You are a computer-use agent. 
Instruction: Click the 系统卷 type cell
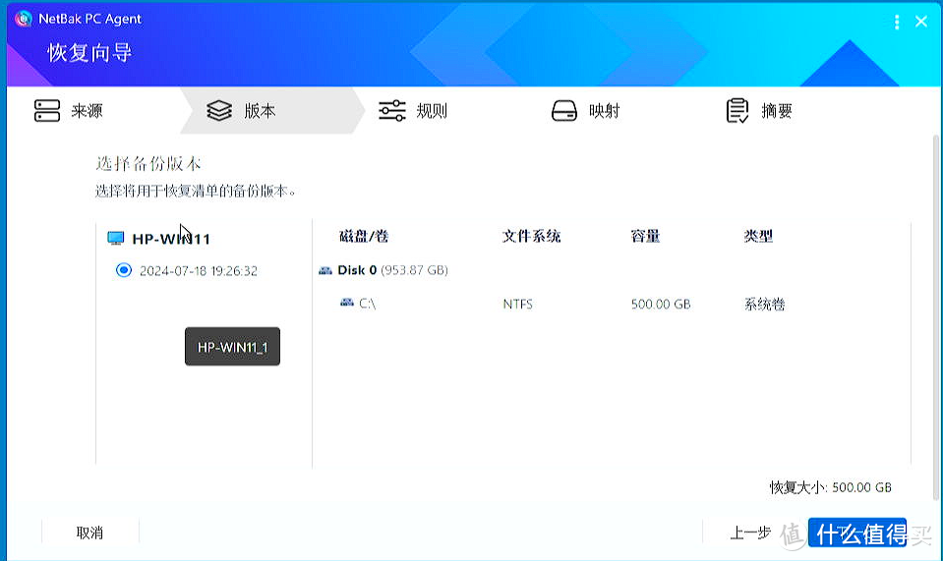click(764, 304)
